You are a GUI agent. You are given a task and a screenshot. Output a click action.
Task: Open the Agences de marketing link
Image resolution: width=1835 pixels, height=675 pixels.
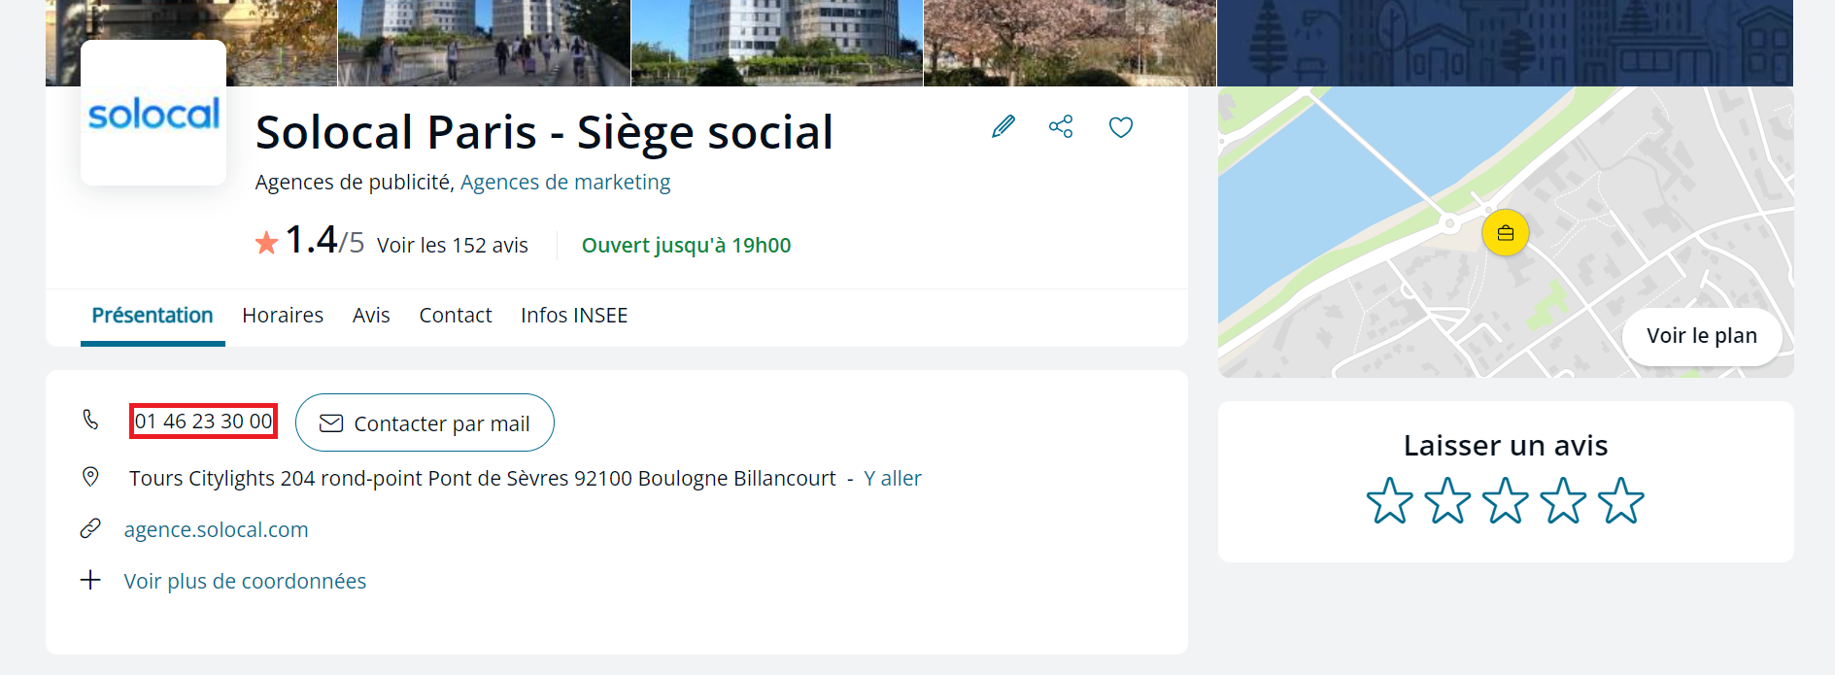(565, 183)
